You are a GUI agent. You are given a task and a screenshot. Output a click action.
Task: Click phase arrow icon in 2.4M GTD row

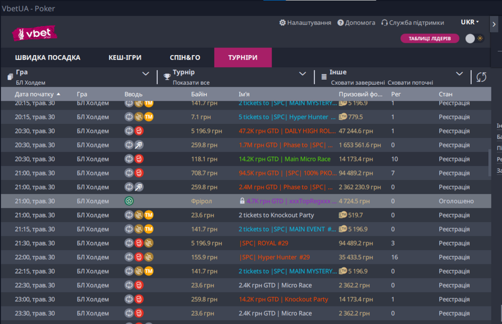pyautogui.click(x=139, y=187)
